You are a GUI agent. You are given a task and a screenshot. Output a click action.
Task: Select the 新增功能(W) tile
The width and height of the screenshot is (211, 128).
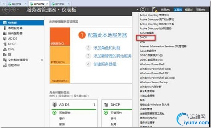pyautogui.click(x=60, y=55)
